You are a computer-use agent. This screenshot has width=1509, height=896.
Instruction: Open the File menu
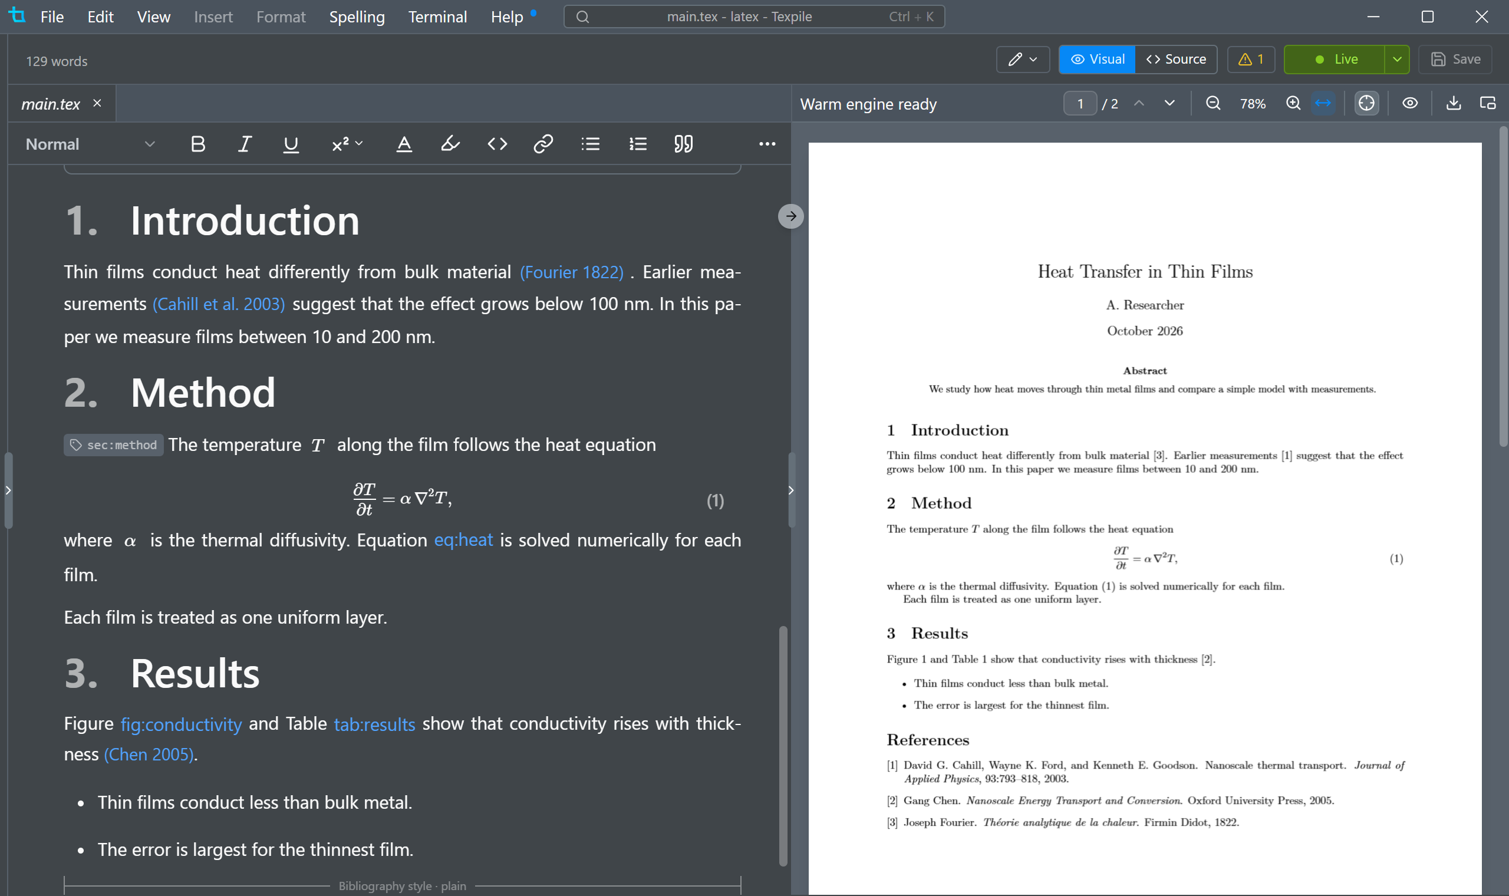52,17
